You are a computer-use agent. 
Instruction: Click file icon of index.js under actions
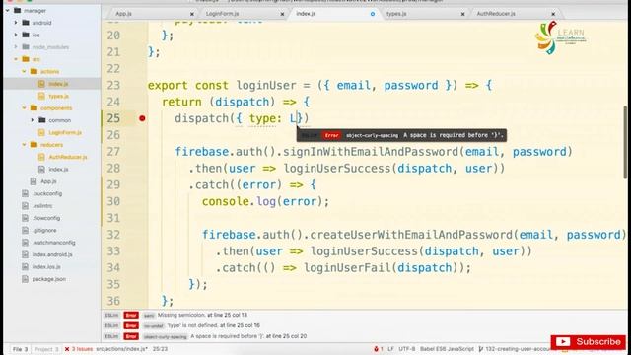(41, 84)
